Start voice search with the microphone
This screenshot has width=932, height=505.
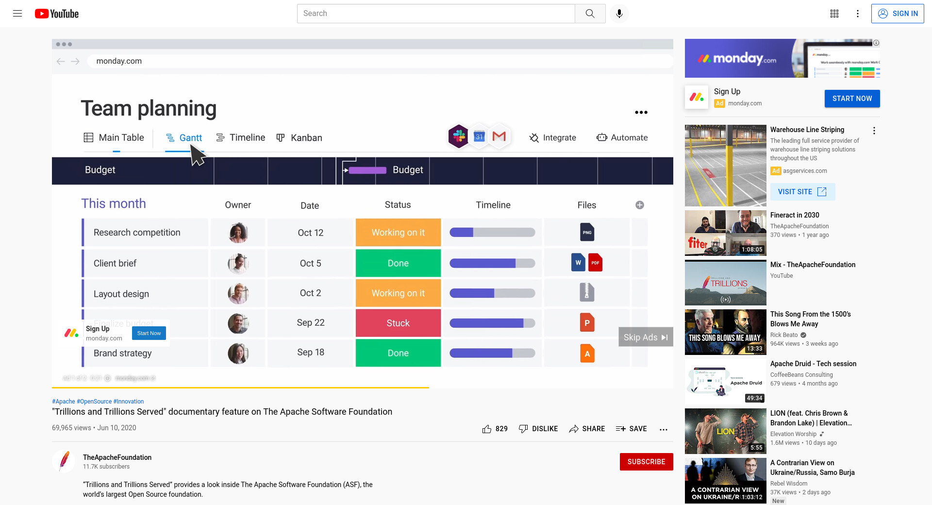point(619,14)
